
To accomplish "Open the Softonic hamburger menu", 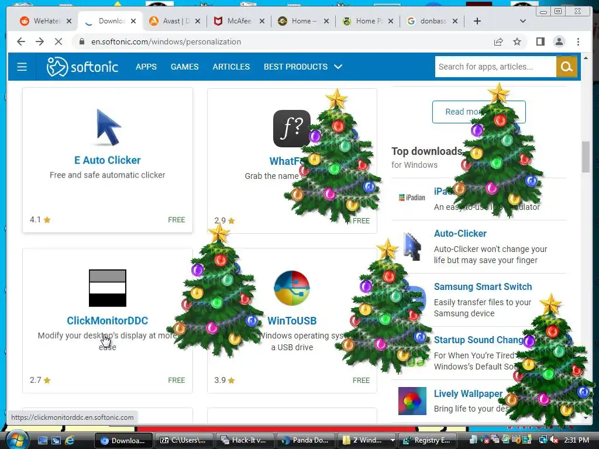I will (x=22, y=67).
